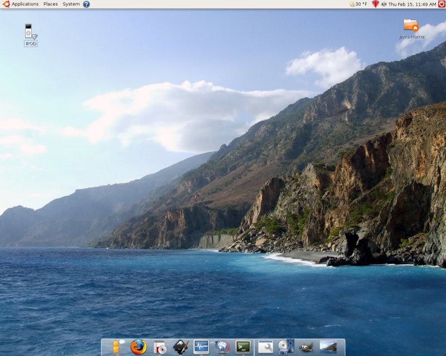Click the jim's Home label text
Viewport: 446px width, 356px height.
pyautogui.click(x=411, y=37)
